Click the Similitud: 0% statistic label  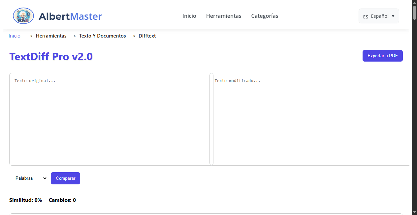(25, 200)
